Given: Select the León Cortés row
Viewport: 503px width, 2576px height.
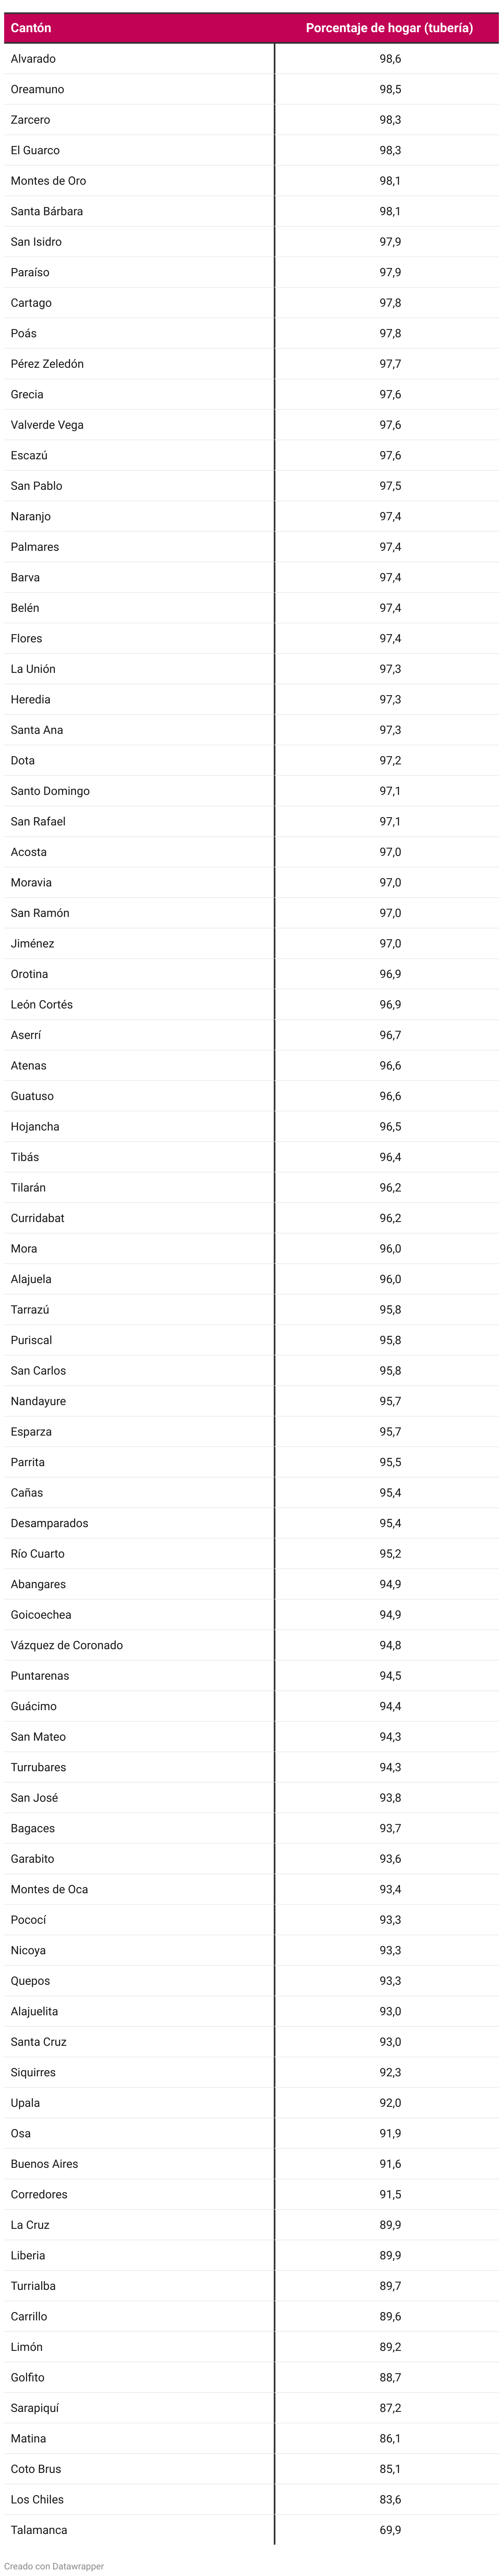Looking at the screenshot, I should pyautogui.click(x=251, y=1004).
